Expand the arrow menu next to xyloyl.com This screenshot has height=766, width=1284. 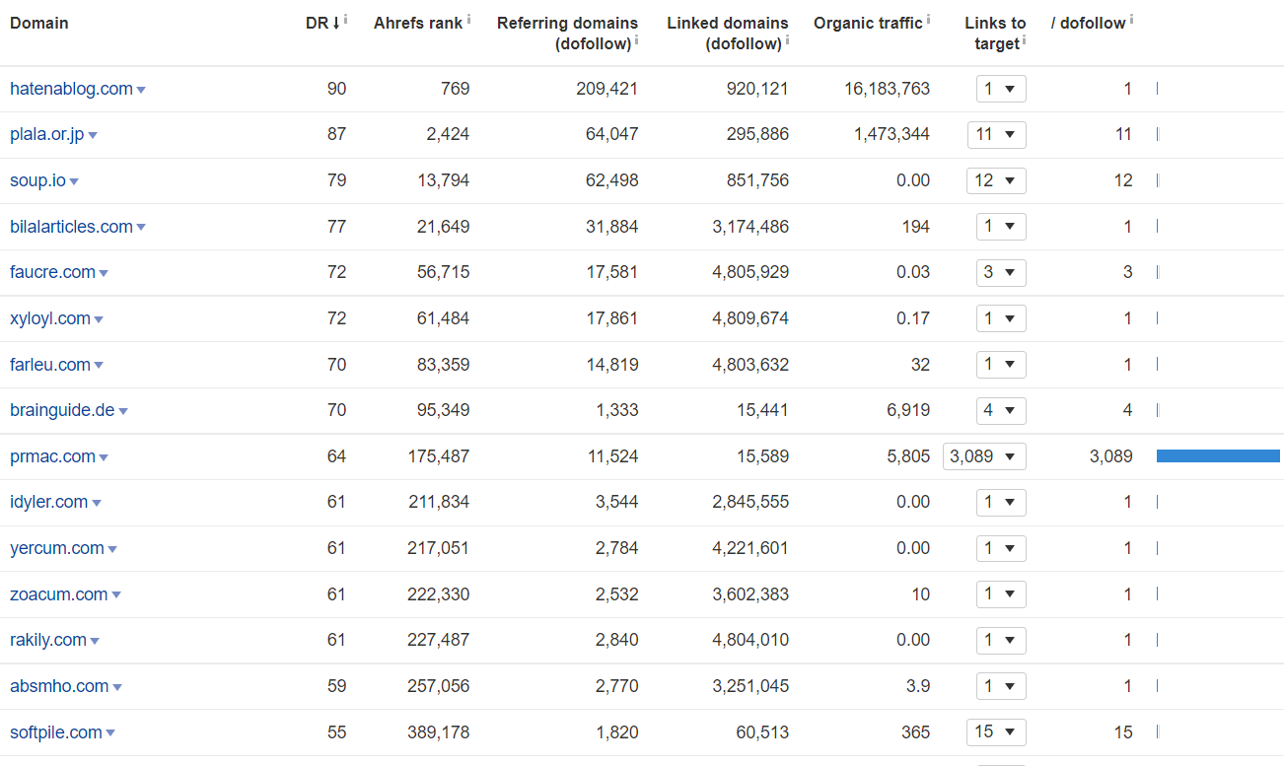pos(99,319)
